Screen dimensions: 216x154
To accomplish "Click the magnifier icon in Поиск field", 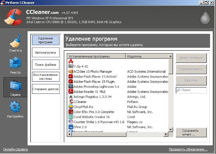I will click(x=179, y=90).
